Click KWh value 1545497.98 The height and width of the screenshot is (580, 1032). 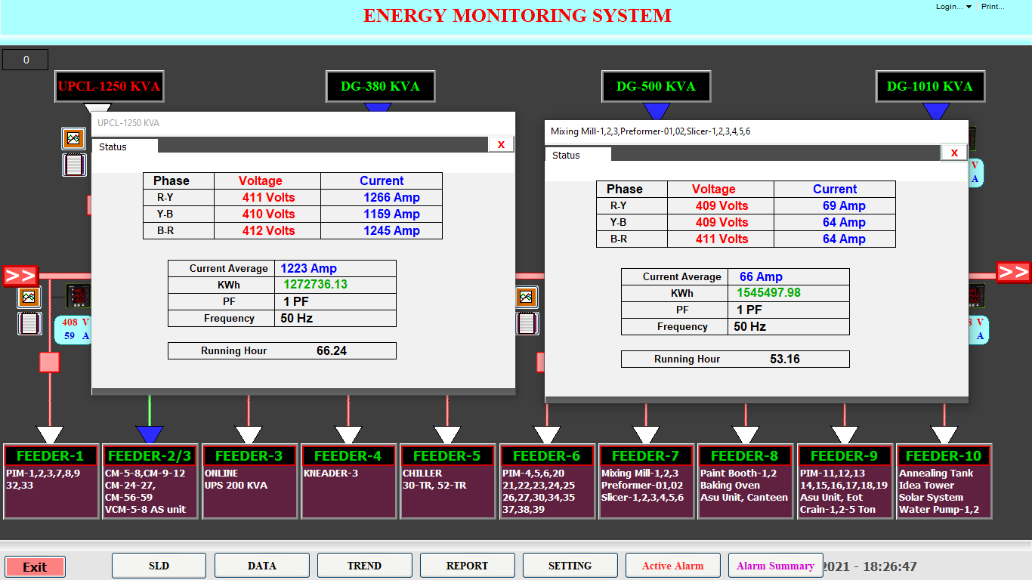pyautogui.click(x=768, y=293)
